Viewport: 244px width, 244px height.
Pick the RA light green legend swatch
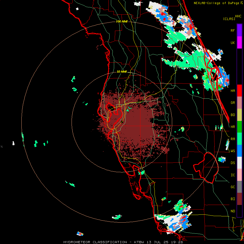[239, 139]
